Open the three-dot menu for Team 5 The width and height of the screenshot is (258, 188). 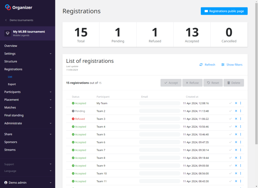point(241,134)
